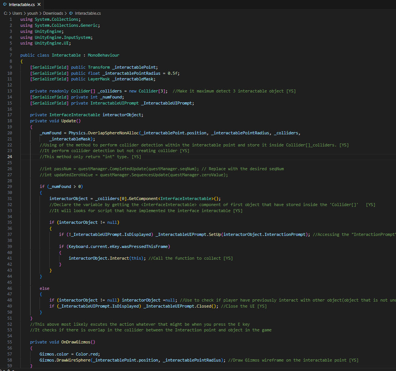Click the commented-out 'int updatedZeroValue' line
The height and width of the screenshot is (371, 396).
pyautogui.click(x=134, y=175)
